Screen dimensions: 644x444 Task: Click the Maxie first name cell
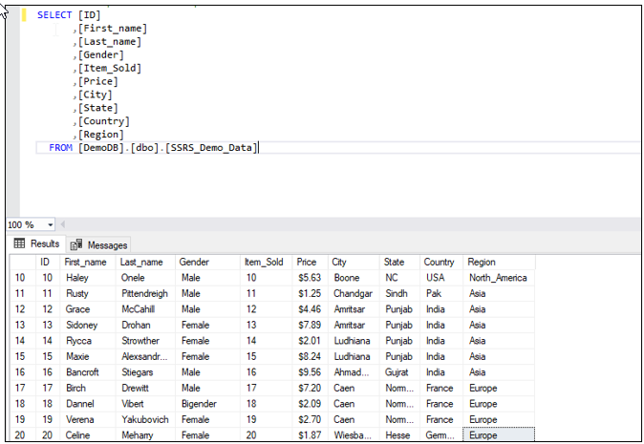click(88, 356)
